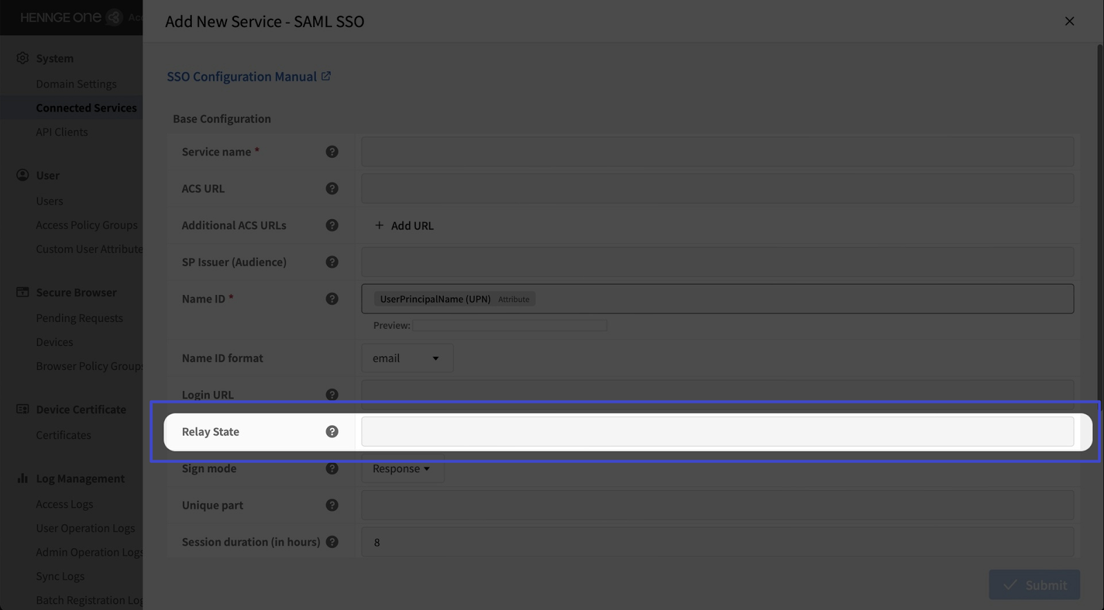Click help icon next to Name ID
Viewport: 1104px width, 610px height.
332,298
